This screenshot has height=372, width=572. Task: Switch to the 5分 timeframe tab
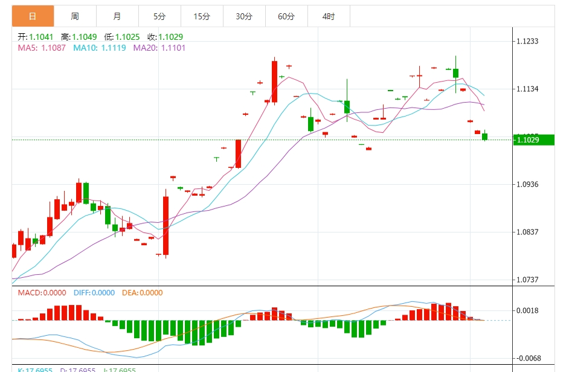160,16
